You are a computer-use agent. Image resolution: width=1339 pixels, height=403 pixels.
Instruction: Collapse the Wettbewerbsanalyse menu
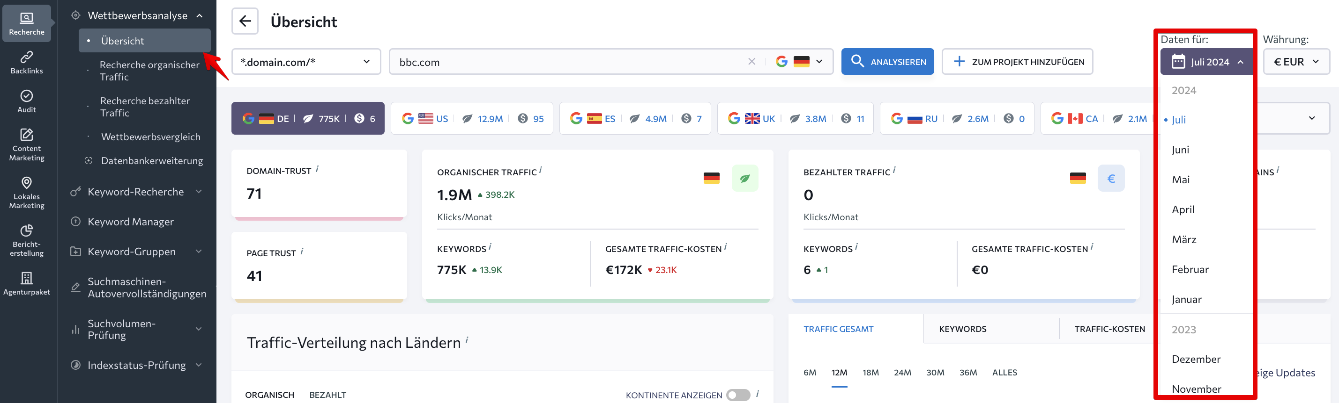[200, 15]
